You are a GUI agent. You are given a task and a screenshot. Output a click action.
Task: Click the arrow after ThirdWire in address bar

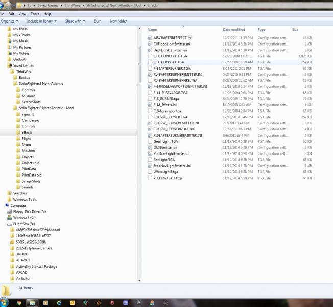click(x=83, y=5)
